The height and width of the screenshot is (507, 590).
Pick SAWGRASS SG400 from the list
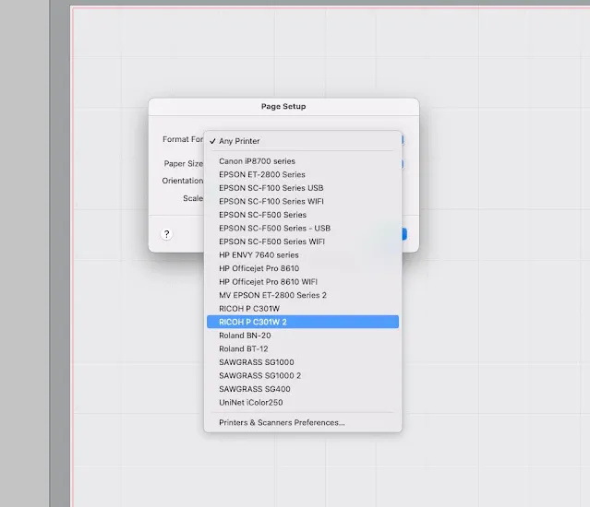pos(303,389)
